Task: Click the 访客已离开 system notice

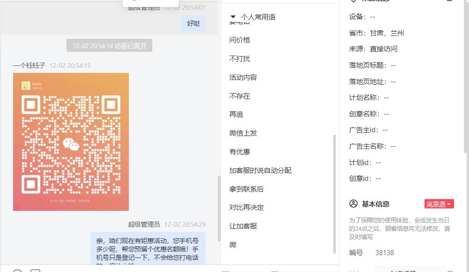Action: point(110,46)
